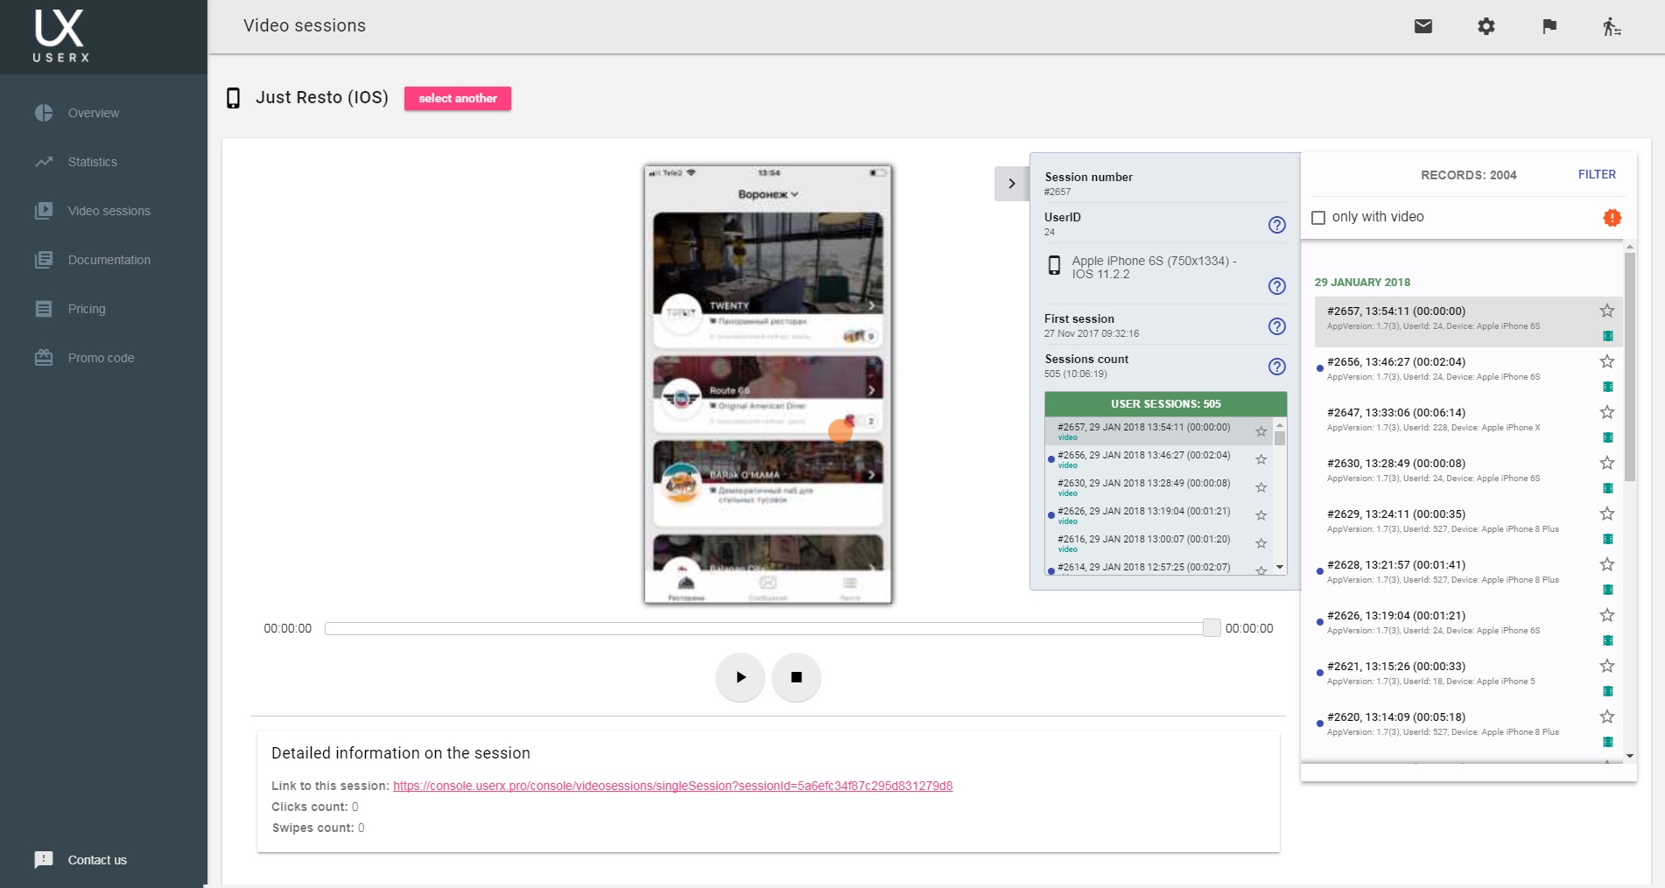
Task: Click video film icon of record #2628
Action: coord(1608,590)
